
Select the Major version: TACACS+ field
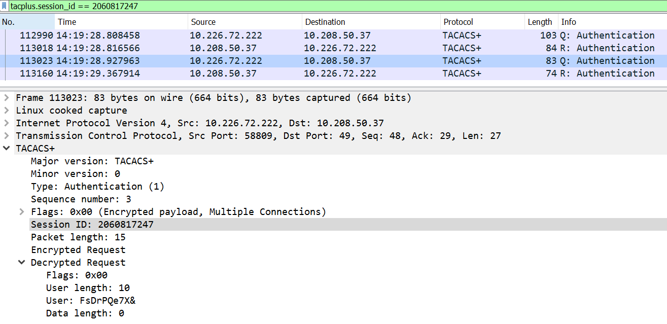92,161
